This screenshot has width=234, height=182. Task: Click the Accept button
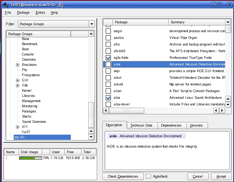(221, 176)
